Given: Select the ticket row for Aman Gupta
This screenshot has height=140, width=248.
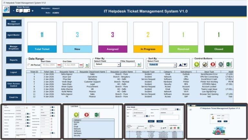Looking at the screenshot, I should click(129, 87).
